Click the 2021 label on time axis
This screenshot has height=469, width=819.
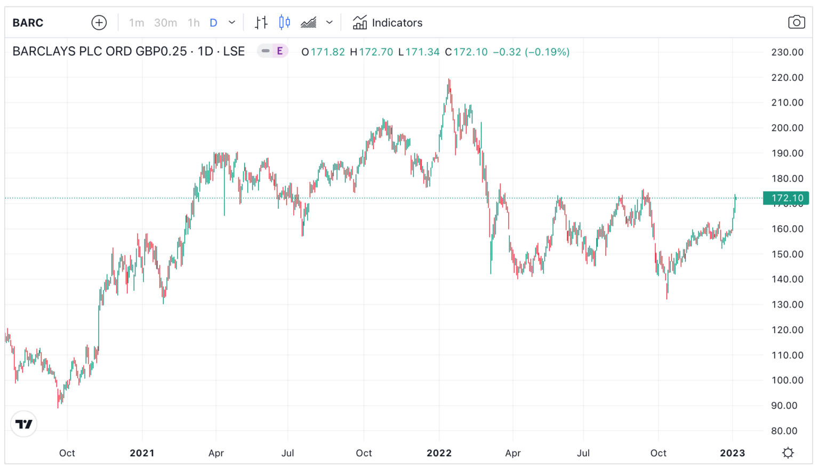[142, 453]
